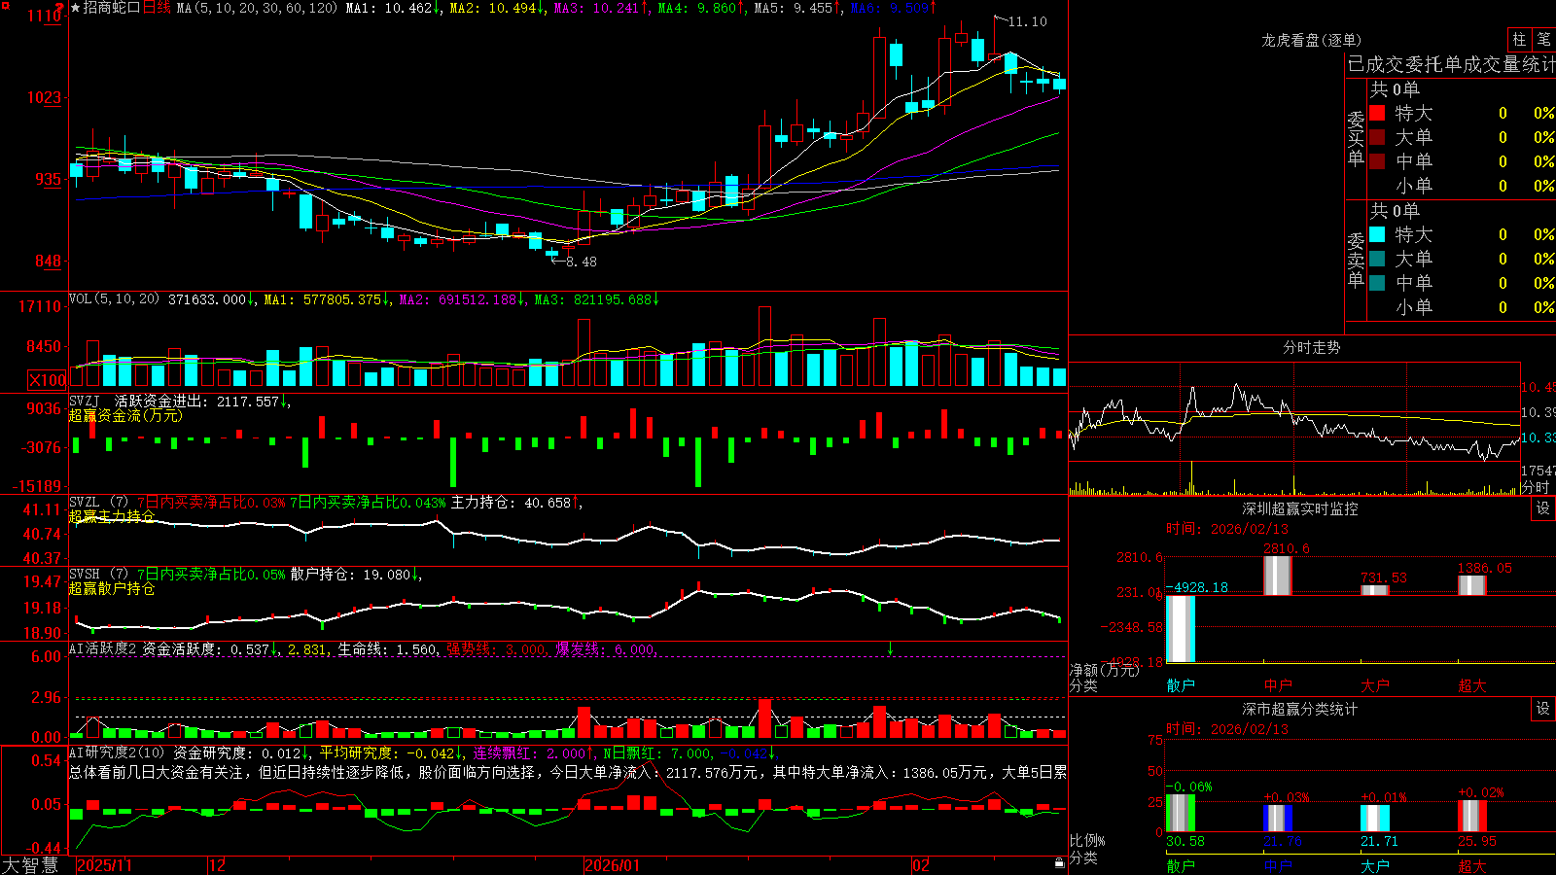Click the red question mark help icon
Image resolution: width=1556 pixels, height=875 pixels.
point(60,7)
